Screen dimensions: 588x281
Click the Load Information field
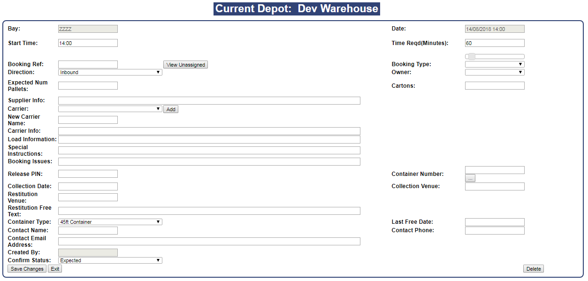coord(209,139)
